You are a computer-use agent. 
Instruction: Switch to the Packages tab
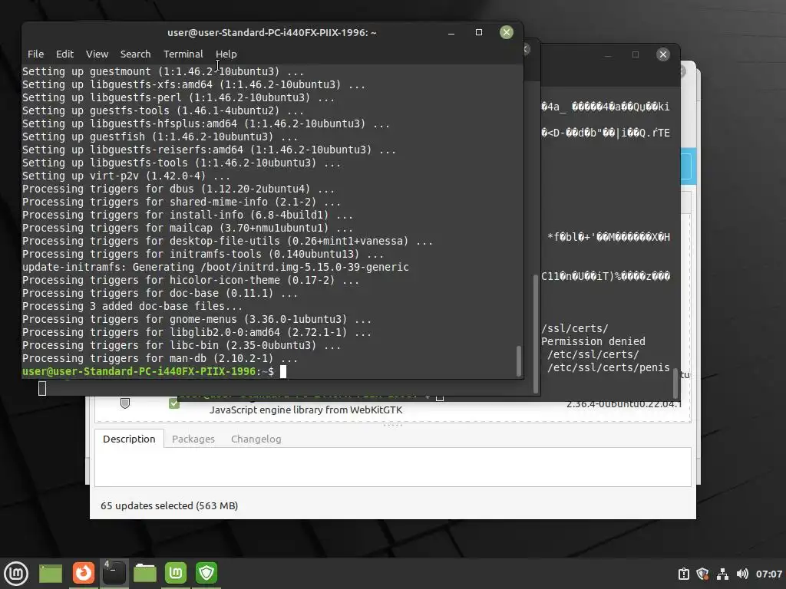point(193,439)
